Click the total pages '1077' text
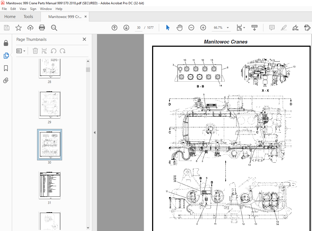Image resolution: width=312 pixels, height=231 pixels. (x=150, y=28)
